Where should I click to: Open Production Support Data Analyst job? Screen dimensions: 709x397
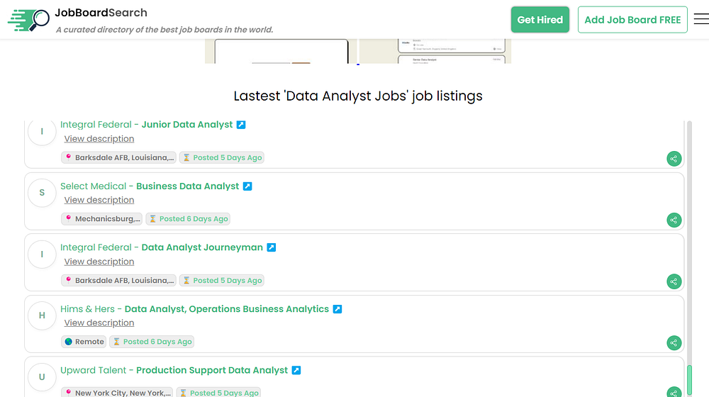[x=212, y=370]
